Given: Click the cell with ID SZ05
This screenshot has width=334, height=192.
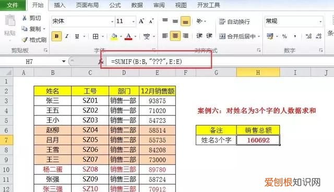Looking at the screenshot, I should point(90,140).
